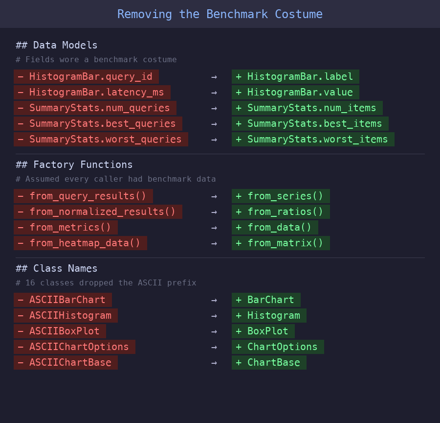Viewport: 440px width, 423px height.
Task: Click the minus icon on from_heatmap_data()
Action: pos(20,243)
